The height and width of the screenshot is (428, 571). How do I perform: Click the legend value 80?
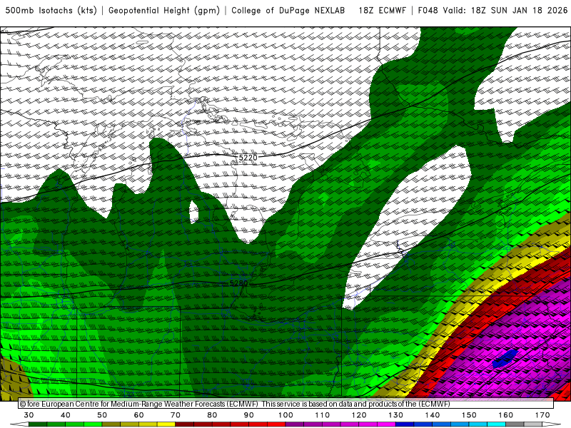tap(212, 415)
